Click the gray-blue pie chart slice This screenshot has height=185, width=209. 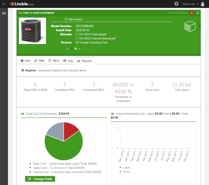point(57,131)
